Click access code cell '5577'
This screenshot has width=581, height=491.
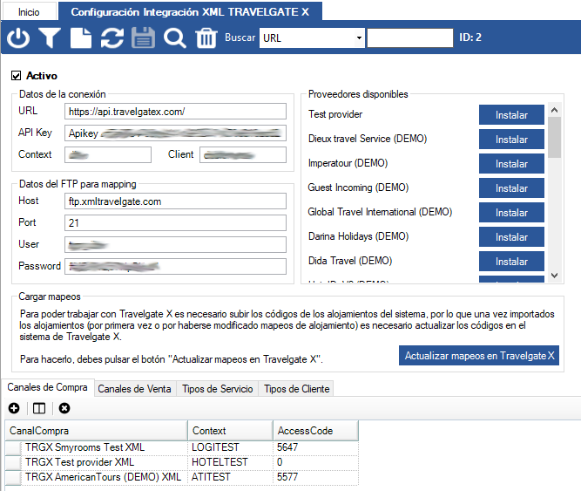(315, 477)
